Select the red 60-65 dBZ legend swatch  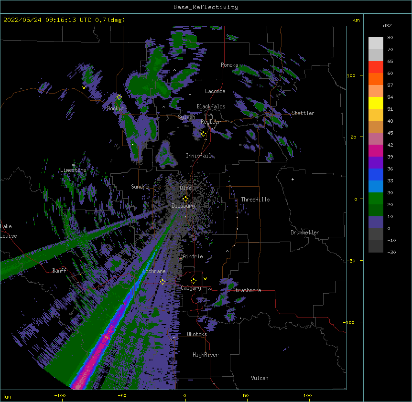(x=376, y=67)
